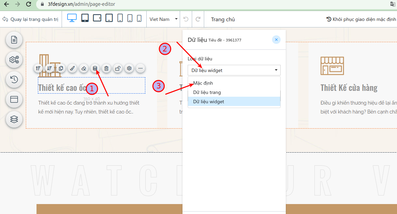Duplicate the widget with copy icon

coord(61,68)
